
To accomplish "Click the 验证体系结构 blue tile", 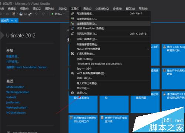I will 83,104.
